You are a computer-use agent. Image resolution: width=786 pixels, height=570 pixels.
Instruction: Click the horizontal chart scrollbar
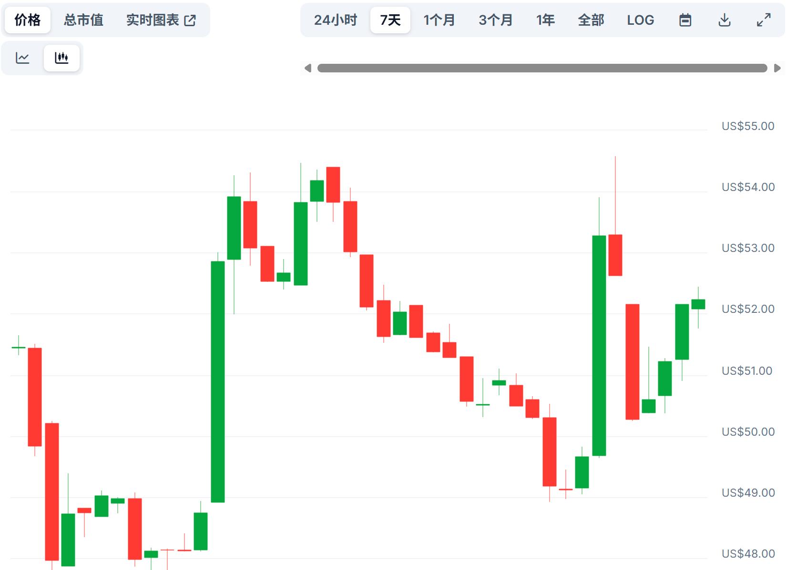pos(542,68)
